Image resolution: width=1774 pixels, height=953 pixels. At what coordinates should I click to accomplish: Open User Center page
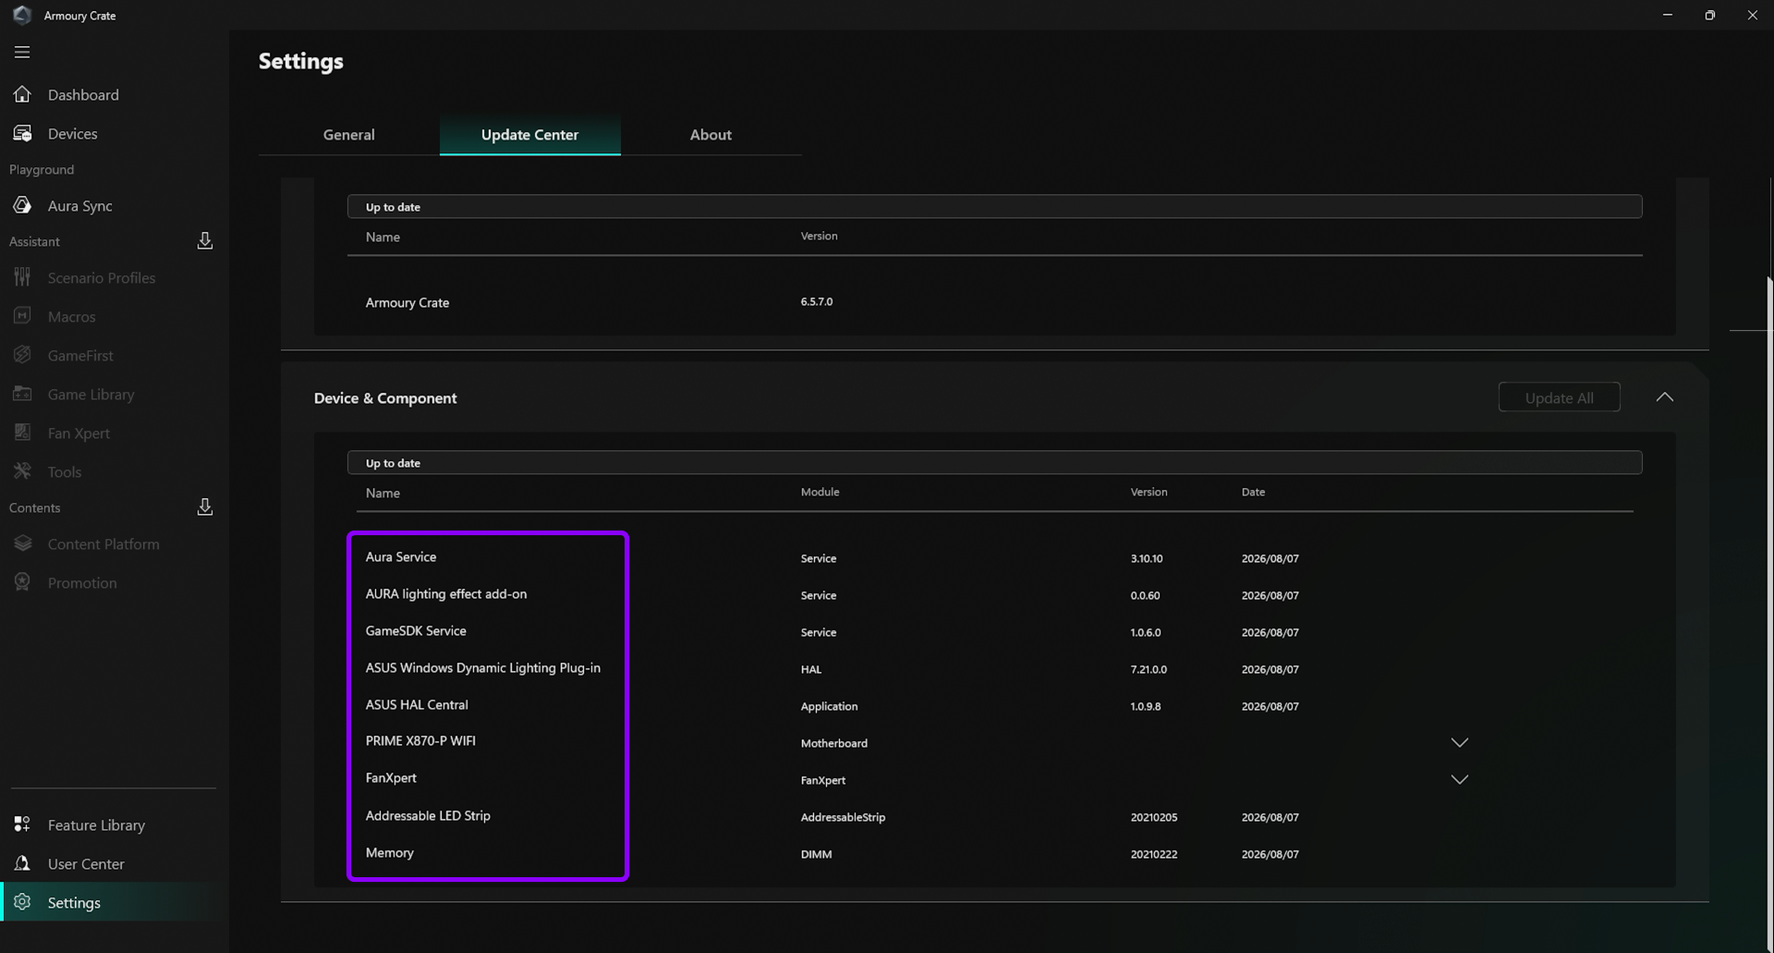tap(86, 864)
